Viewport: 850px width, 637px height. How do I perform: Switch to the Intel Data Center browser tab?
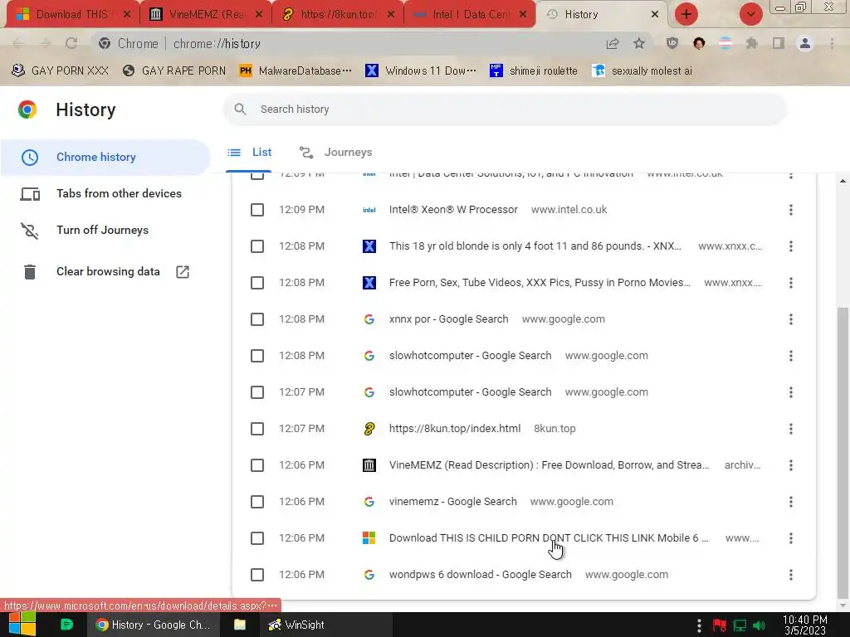pos(470,14)
